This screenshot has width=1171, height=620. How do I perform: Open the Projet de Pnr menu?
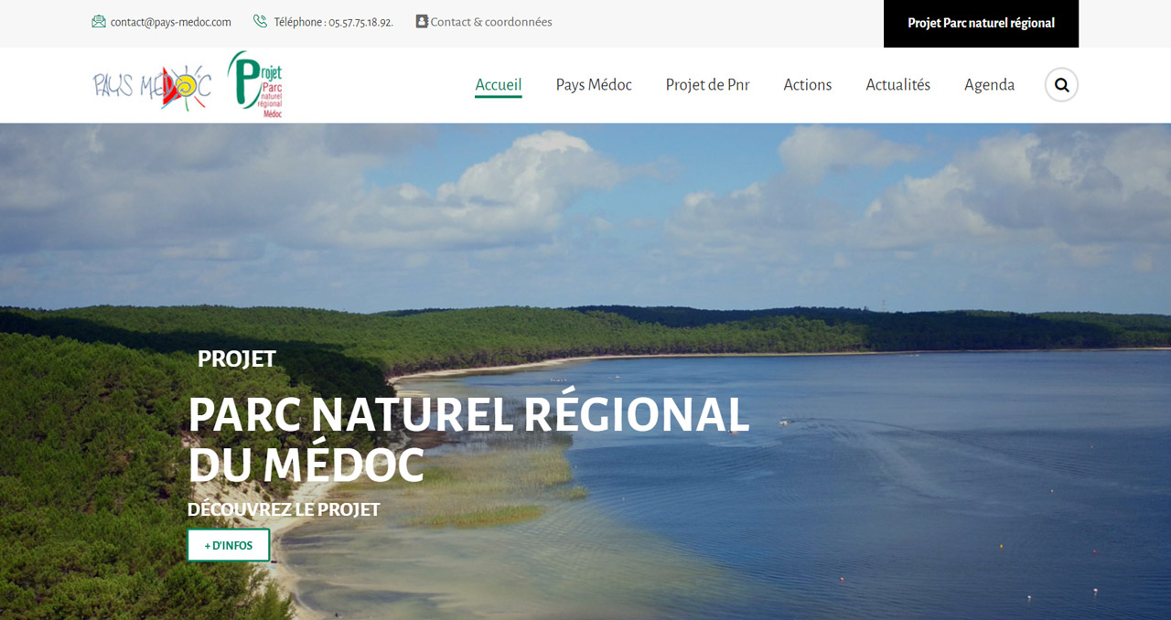point(707,85)
